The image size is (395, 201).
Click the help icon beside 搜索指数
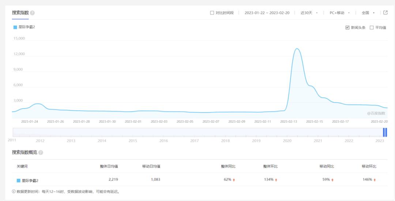tap(32, 13)
